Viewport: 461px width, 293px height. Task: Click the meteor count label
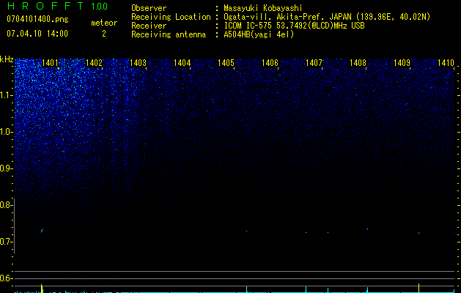click(x=104, y=23)
